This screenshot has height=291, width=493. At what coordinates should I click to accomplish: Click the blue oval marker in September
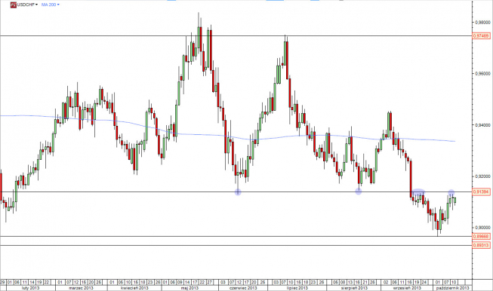click(418, 191)
